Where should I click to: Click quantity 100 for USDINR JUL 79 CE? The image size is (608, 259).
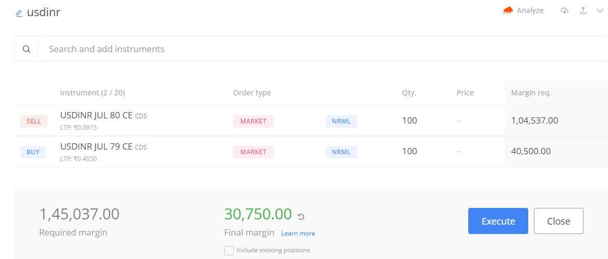point(410,151)
